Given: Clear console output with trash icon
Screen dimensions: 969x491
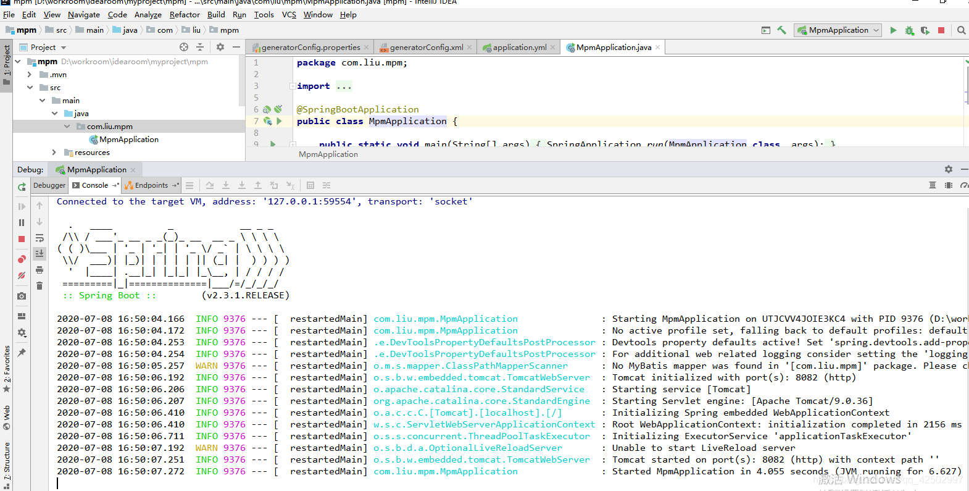Looking at the screenshot, I should point(40,285).
